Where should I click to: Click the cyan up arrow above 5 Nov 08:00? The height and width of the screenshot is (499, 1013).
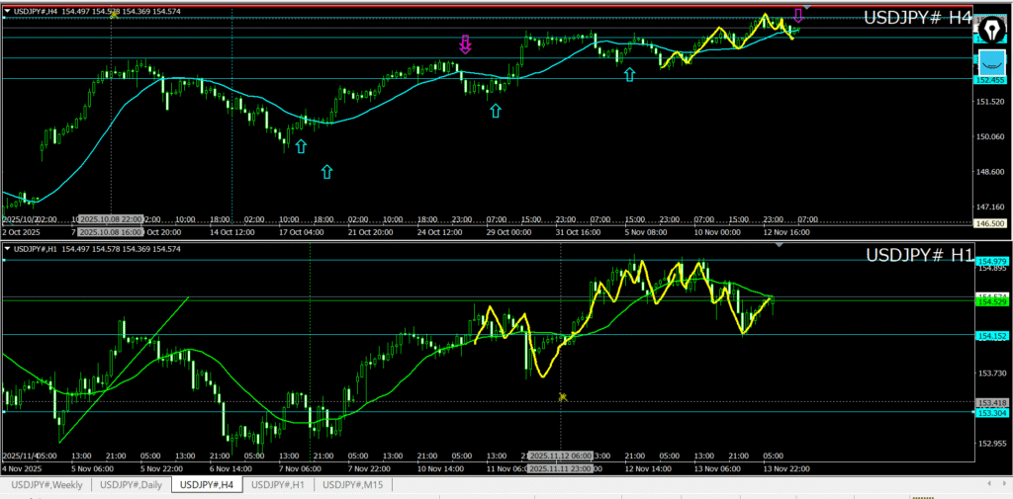tap(629, 73)
